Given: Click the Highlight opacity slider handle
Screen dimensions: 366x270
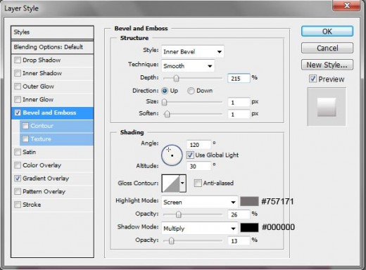Looking at the screenshot, I should click(179, 214).
